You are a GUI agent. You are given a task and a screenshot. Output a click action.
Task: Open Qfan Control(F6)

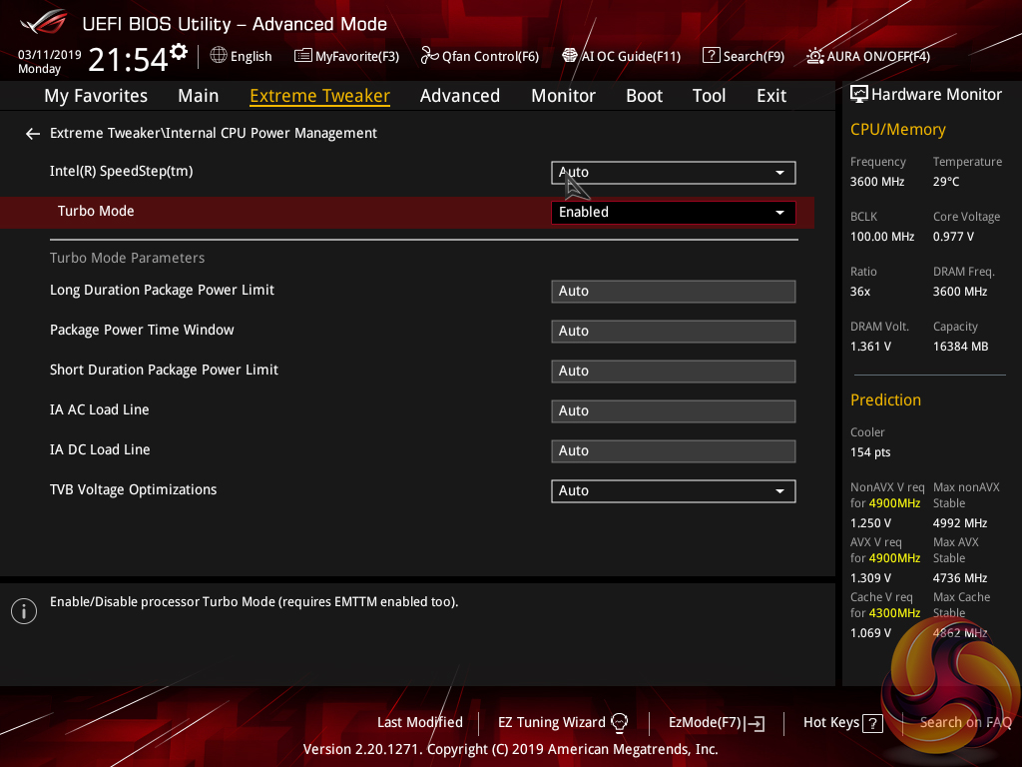pos(490,57)
